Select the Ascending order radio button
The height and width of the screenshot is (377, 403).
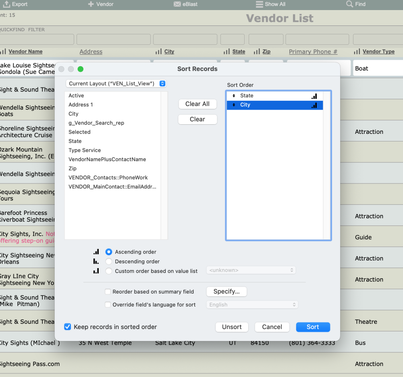click(x=109, y=252)
